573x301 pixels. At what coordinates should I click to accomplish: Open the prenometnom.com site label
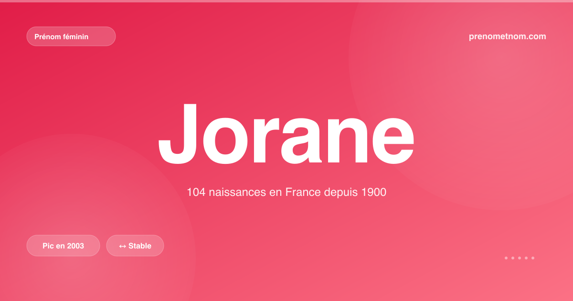[508, 36]
